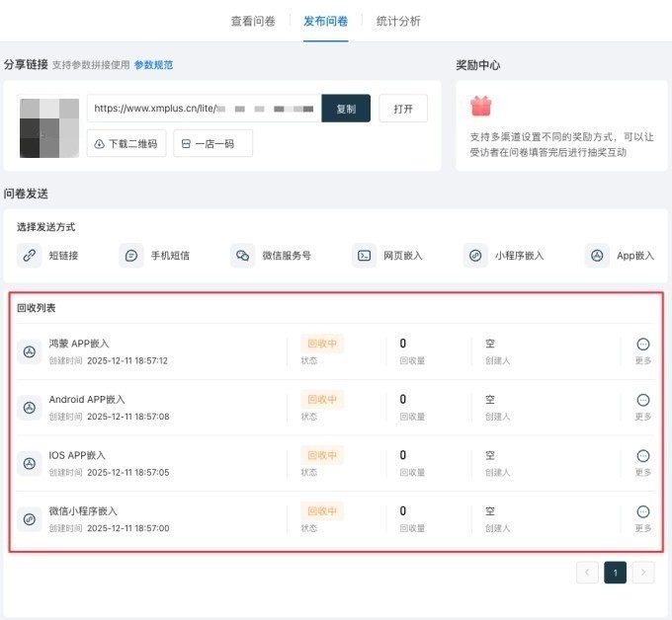Click the 一店一码 button
This screenshot has height=620, width=672.
[213, 143]
